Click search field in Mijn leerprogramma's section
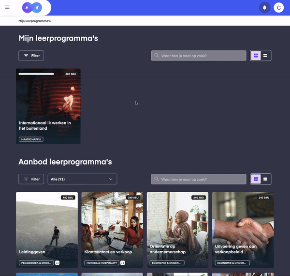 coord(199,56)
